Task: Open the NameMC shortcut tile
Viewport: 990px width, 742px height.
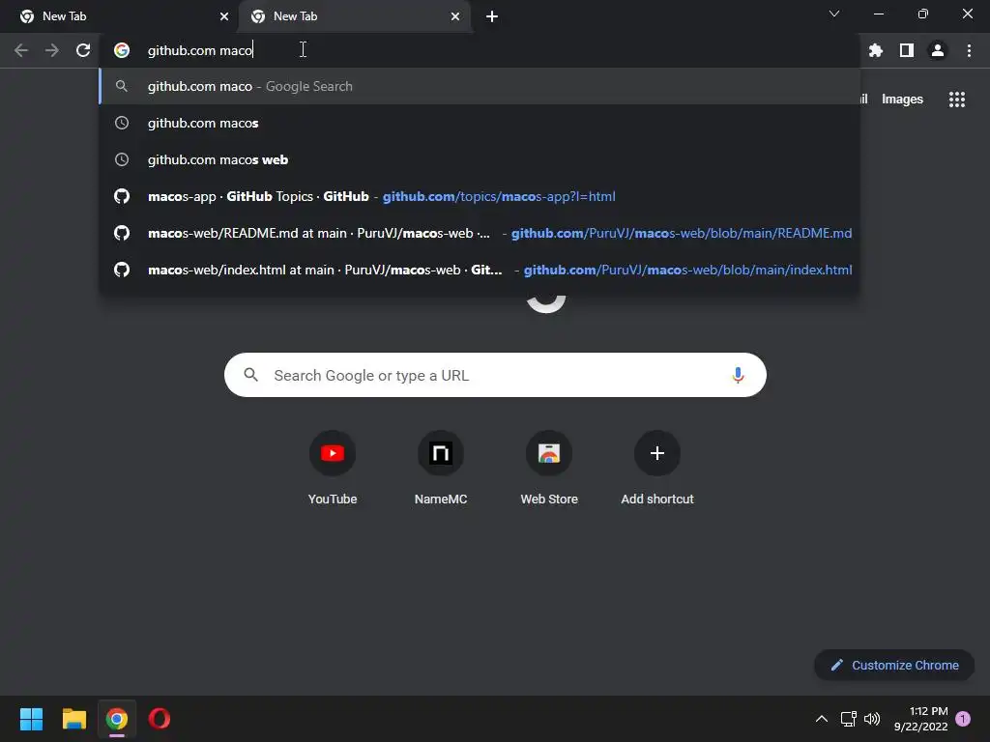Action: 441,469
